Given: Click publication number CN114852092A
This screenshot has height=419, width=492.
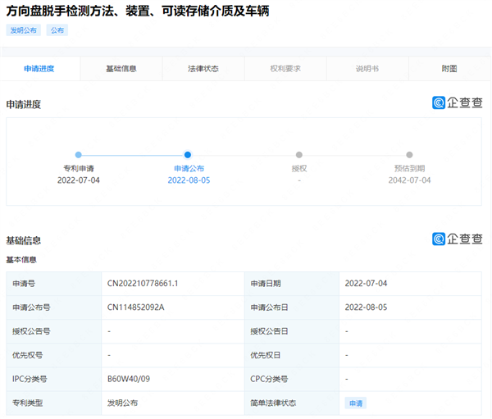Looking at the screenshot, I should [136, 307].
